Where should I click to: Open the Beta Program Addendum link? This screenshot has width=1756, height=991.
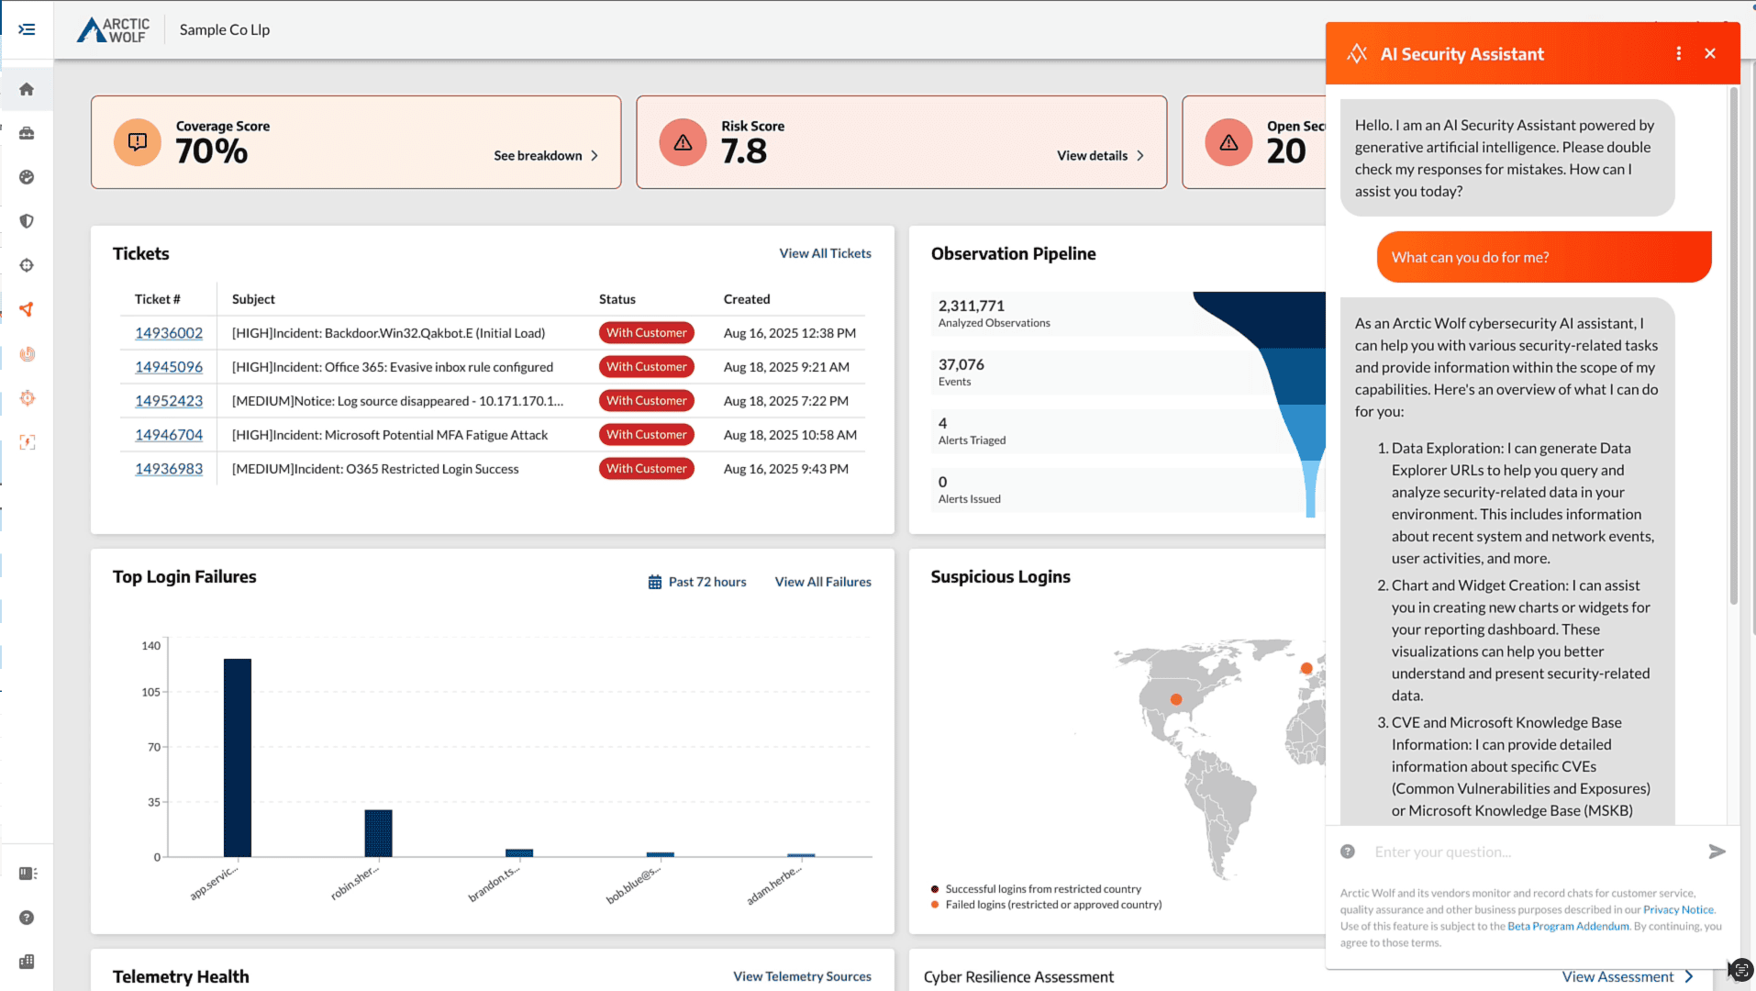[1568, 926]
